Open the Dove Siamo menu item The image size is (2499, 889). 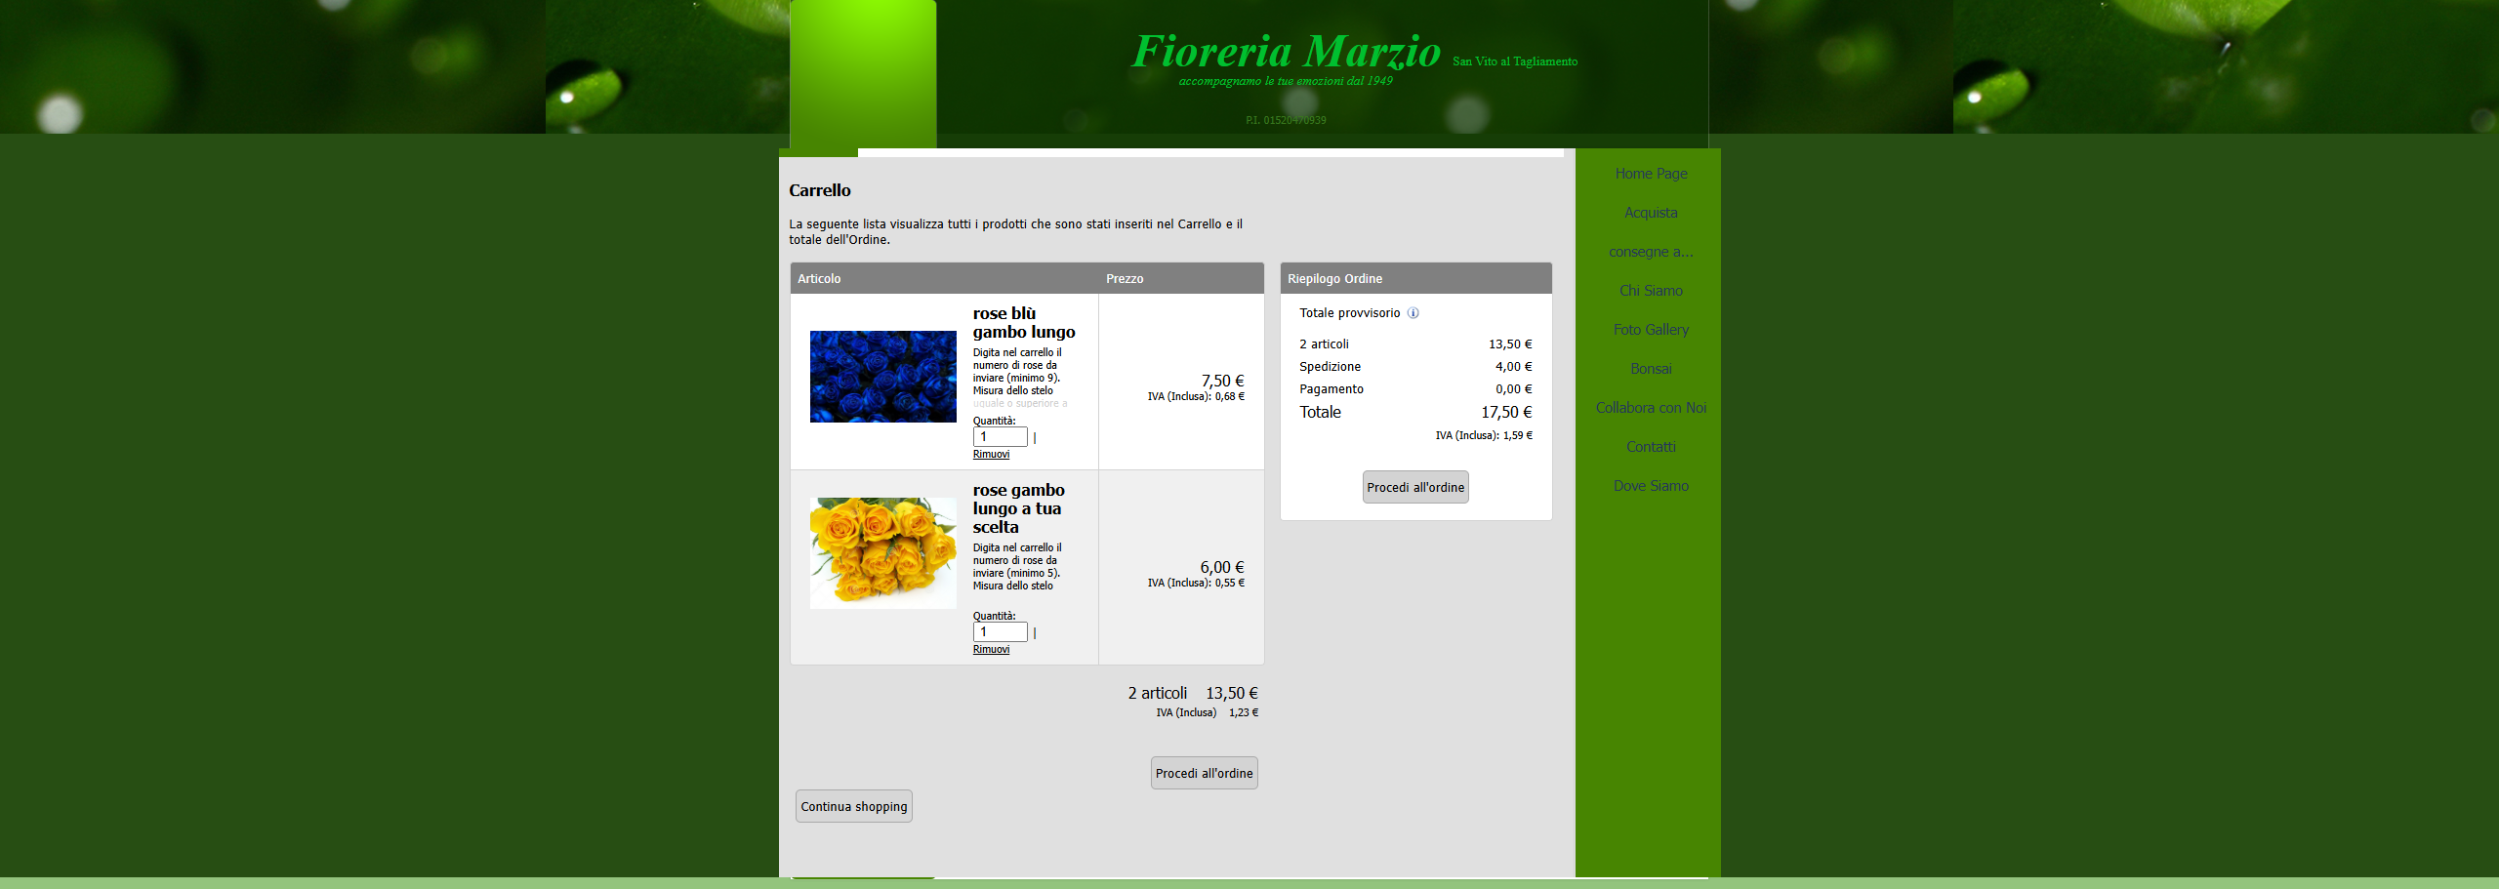(x=1651, y=486)
